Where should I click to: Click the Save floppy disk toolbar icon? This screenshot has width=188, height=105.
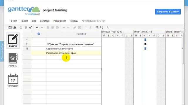coord(10,27)
